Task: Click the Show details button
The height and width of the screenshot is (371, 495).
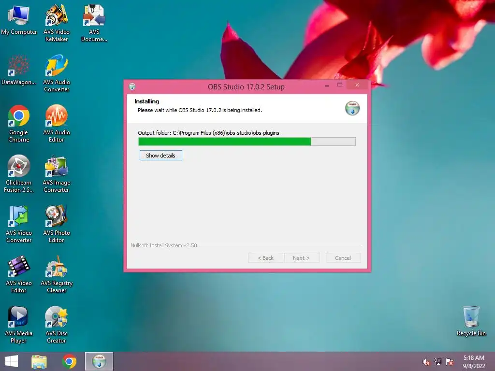Action: click(x=160, y=156)
